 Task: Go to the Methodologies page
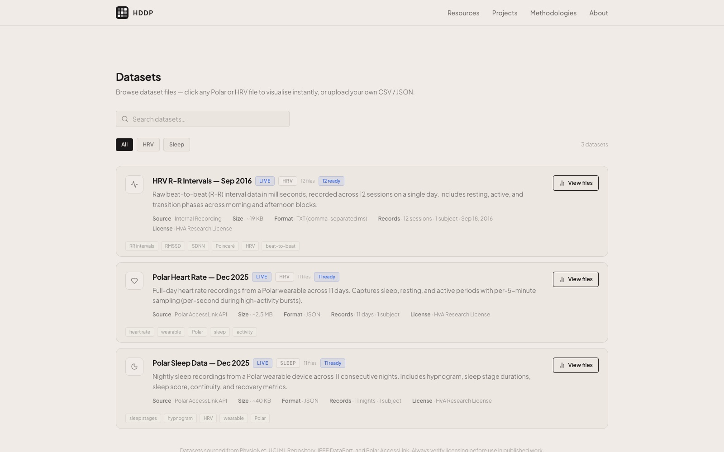(553, 13)
